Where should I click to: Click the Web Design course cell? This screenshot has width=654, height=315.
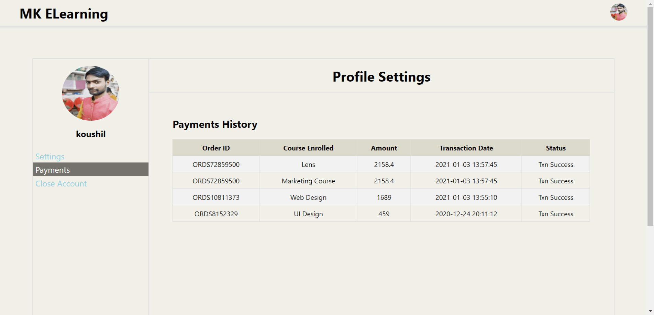tap(308, 197)
